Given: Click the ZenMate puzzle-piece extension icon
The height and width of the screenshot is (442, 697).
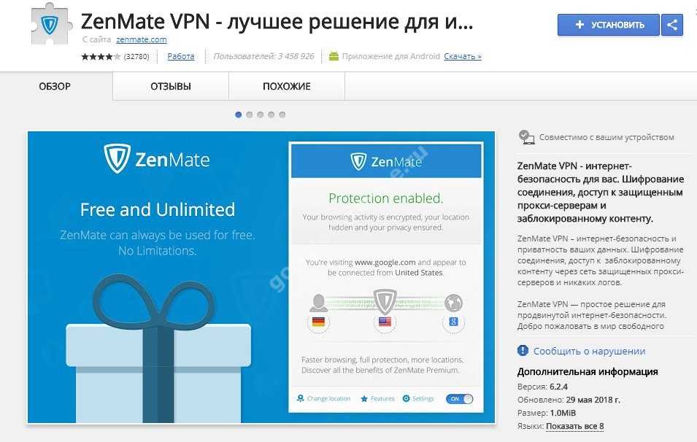Looking at the screenshot, I should tap(51, 24).
